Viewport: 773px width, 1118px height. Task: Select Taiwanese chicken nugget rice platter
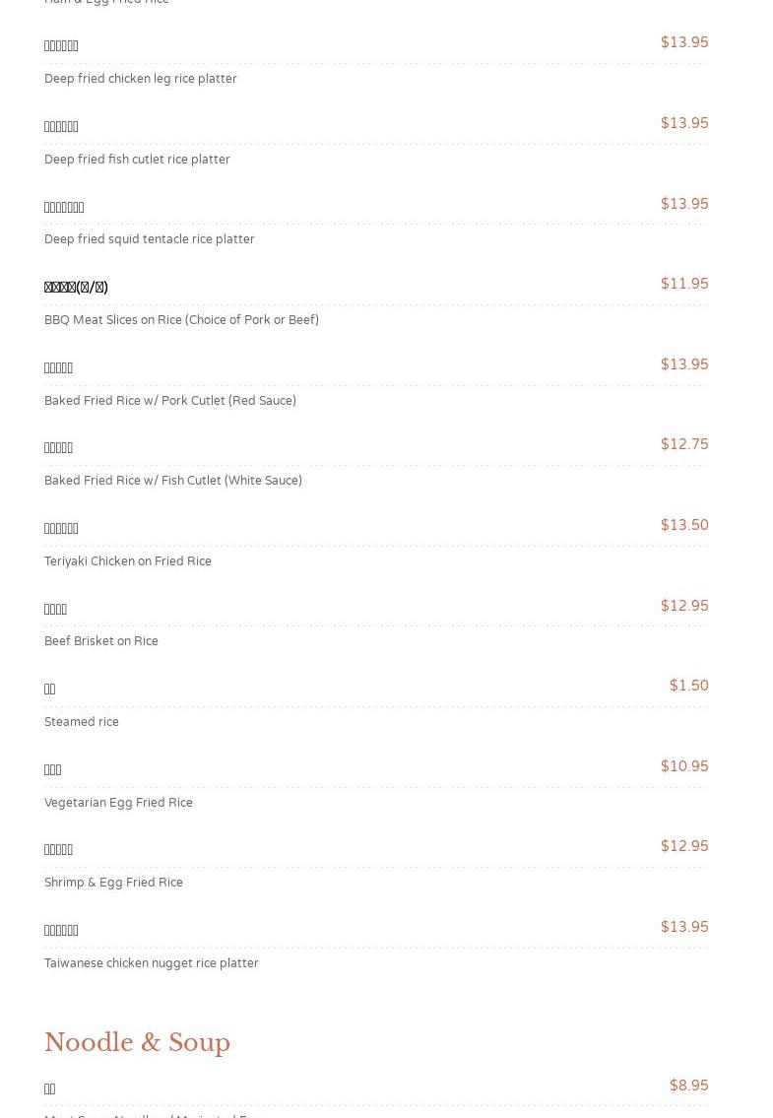click(151, 963)
